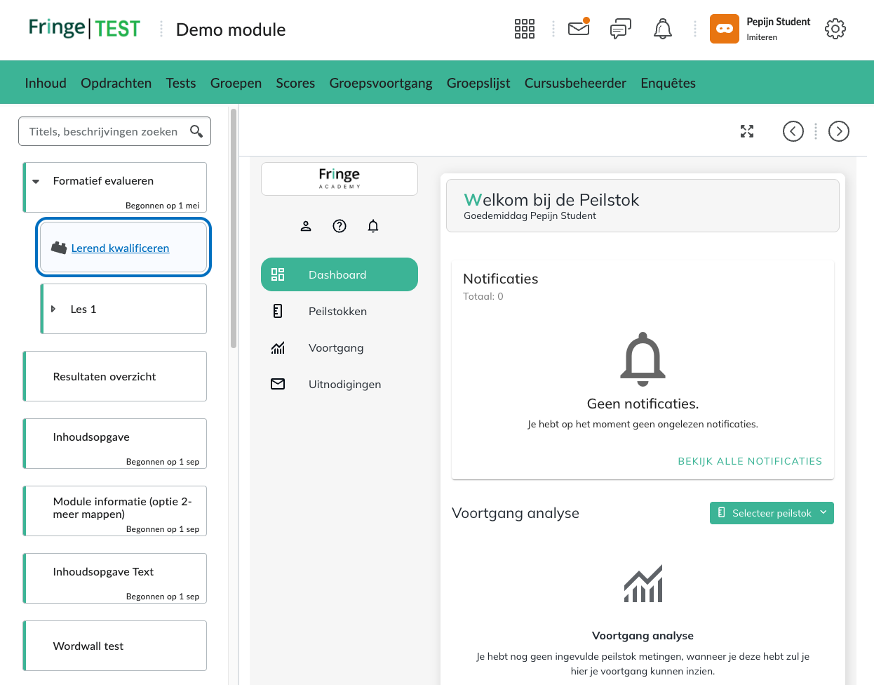
Task: Go to previous page with left arrow
Action: (793, 131)
